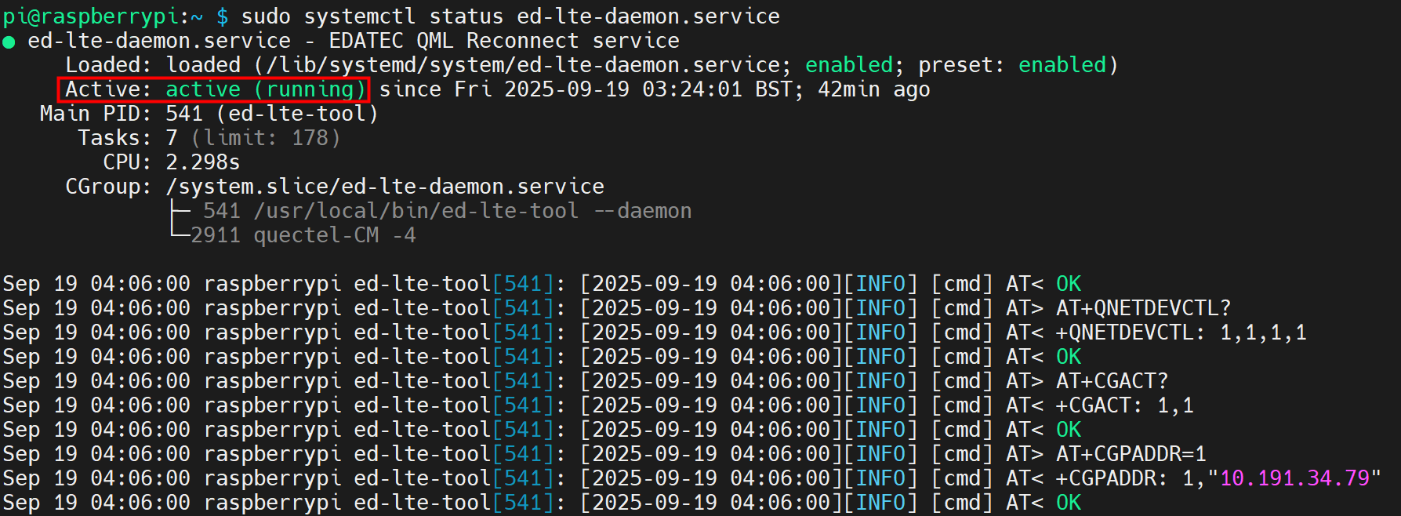
Task: Click the "+CGACT: 1,1" response text
Action: pyautogui.click(x=1124, y=405)
